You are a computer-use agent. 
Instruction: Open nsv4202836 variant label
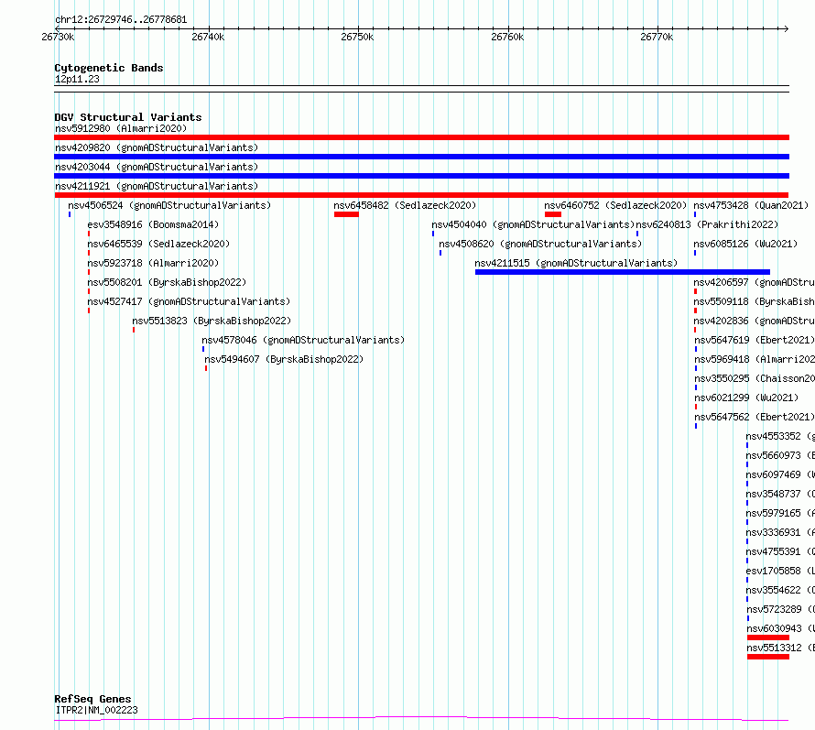(x=755, y=321)
